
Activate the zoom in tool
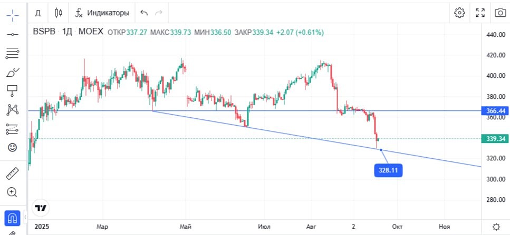[12, 192]
